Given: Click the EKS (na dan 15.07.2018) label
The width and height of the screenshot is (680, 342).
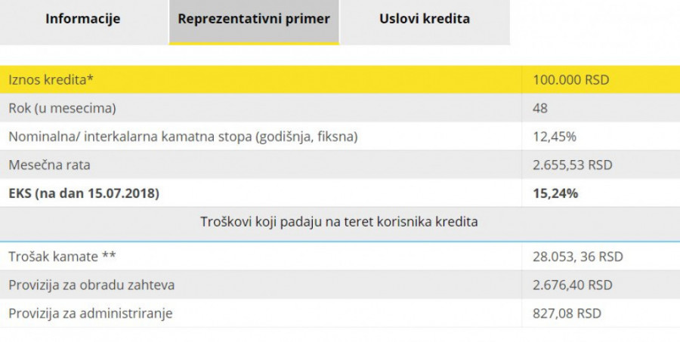Looking at the screenshot, I should (x=83, y=193).
